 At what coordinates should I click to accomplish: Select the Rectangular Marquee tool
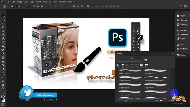3,19
